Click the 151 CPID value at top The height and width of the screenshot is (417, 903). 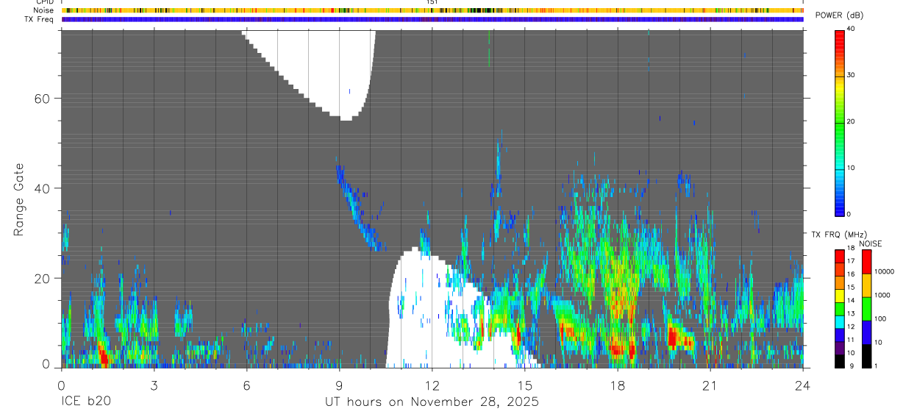(x=432, y=2)
